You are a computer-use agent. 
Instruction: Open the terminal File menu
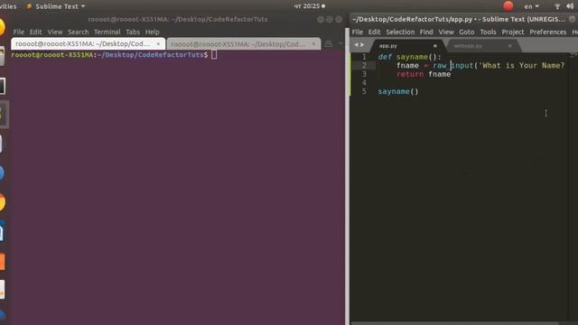[18, 32]
